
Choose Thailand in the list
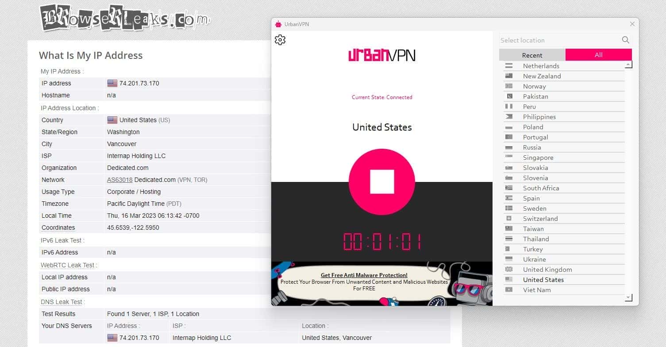(x=564, y=239)
